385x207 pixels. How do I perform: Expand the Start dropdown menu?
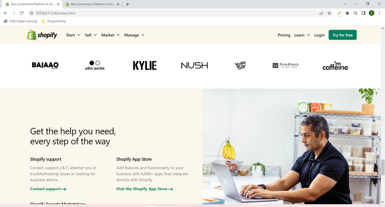click(x=73, y=35)
